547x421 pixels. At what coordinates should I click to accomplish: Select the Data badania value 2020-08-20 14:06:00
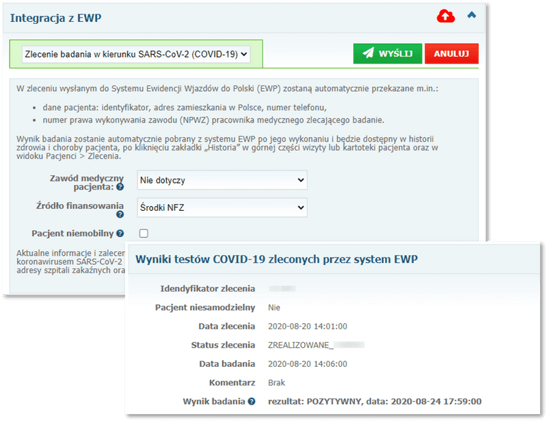point(307,364)
